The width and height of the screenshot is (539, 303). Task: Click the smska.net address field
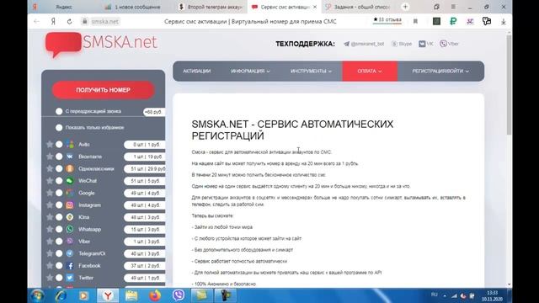(104, 21)
